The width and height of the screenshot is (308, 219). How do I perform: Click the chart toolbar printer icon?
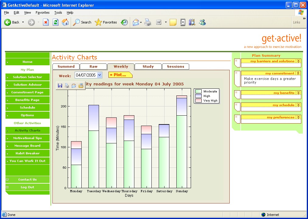pyautogui.click(x=67, y=86)
